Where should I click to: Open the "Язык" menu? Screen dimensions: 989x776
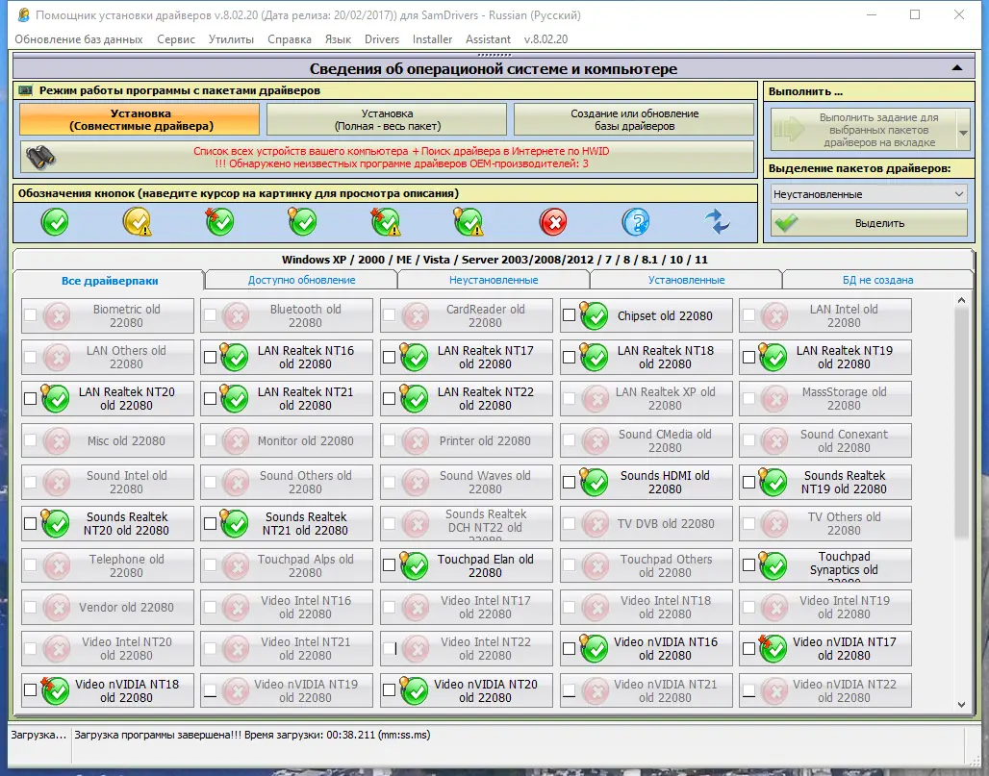[x=338, y=39]
